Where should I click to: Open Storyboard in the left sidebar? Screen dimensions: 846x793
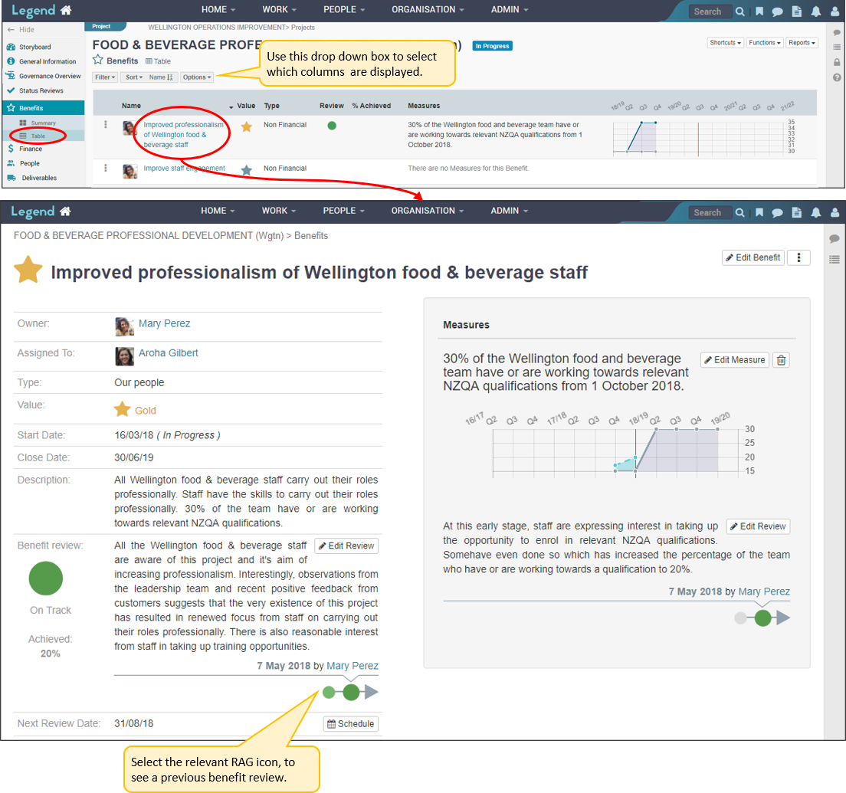(x=34, y=47)
